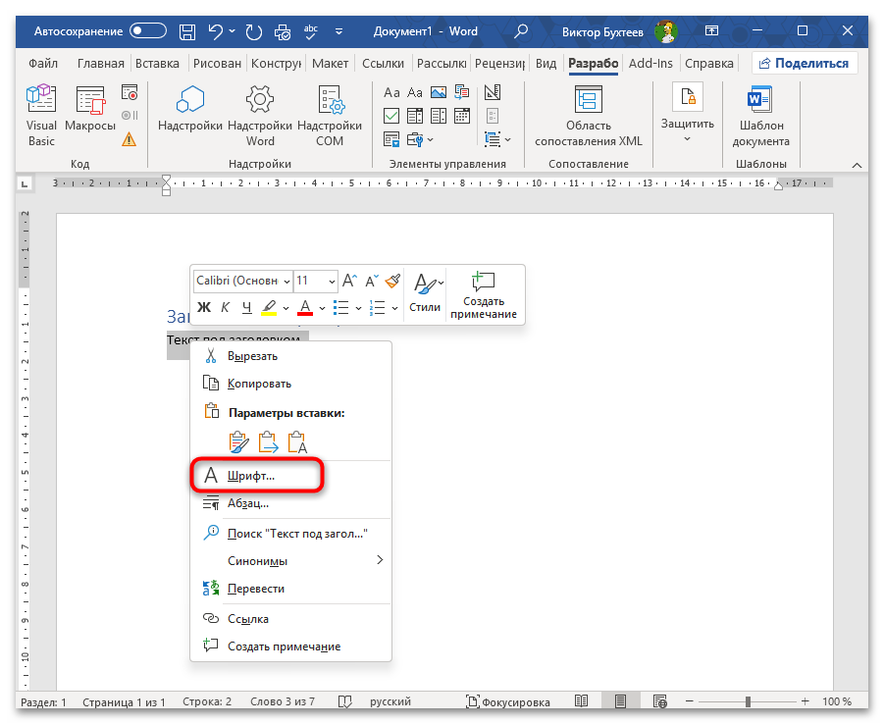Screen dimensions: 884x724
Task: Open the Visual Basic editor
Action: [41, 115]
